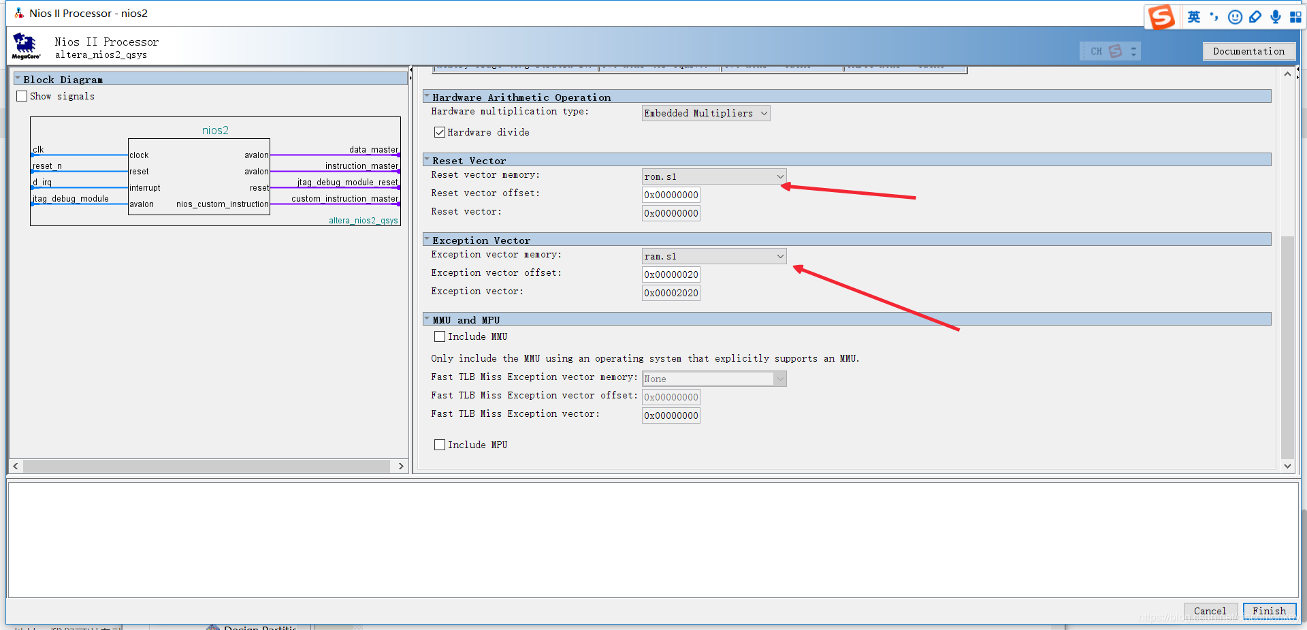This screenshot has height=630, width=1307.
Task: Click the block diagram right scroll arrow
Action: click(401, 467)
